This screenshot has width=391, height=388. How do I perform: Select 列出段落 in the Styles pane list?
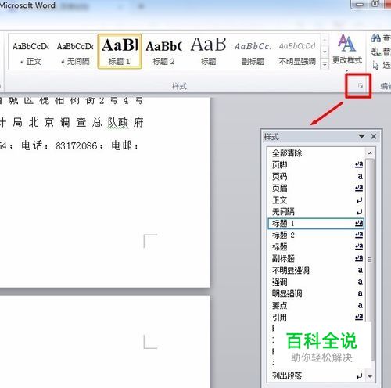(316, 375)
